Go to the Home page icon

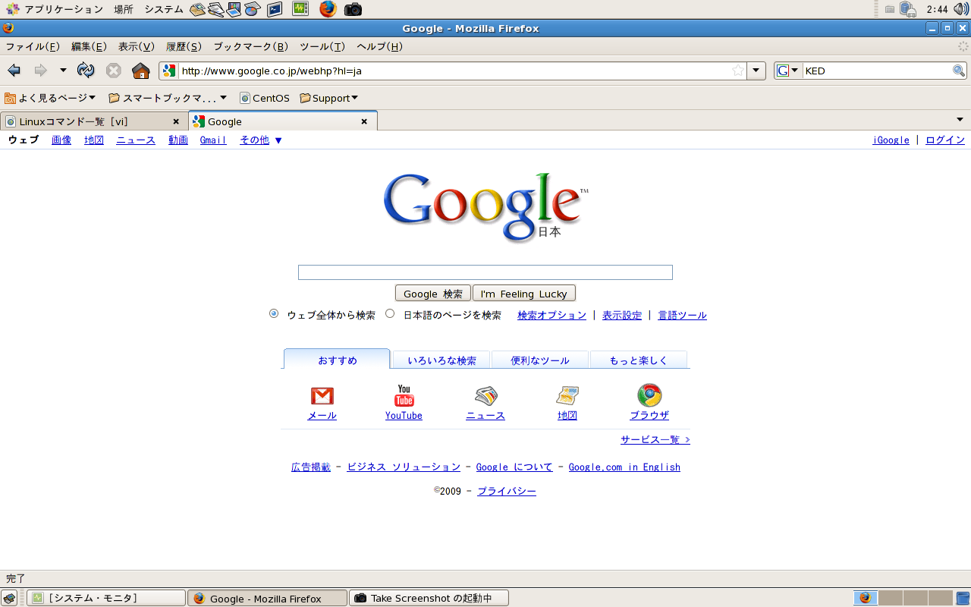(x=141, y=71)
